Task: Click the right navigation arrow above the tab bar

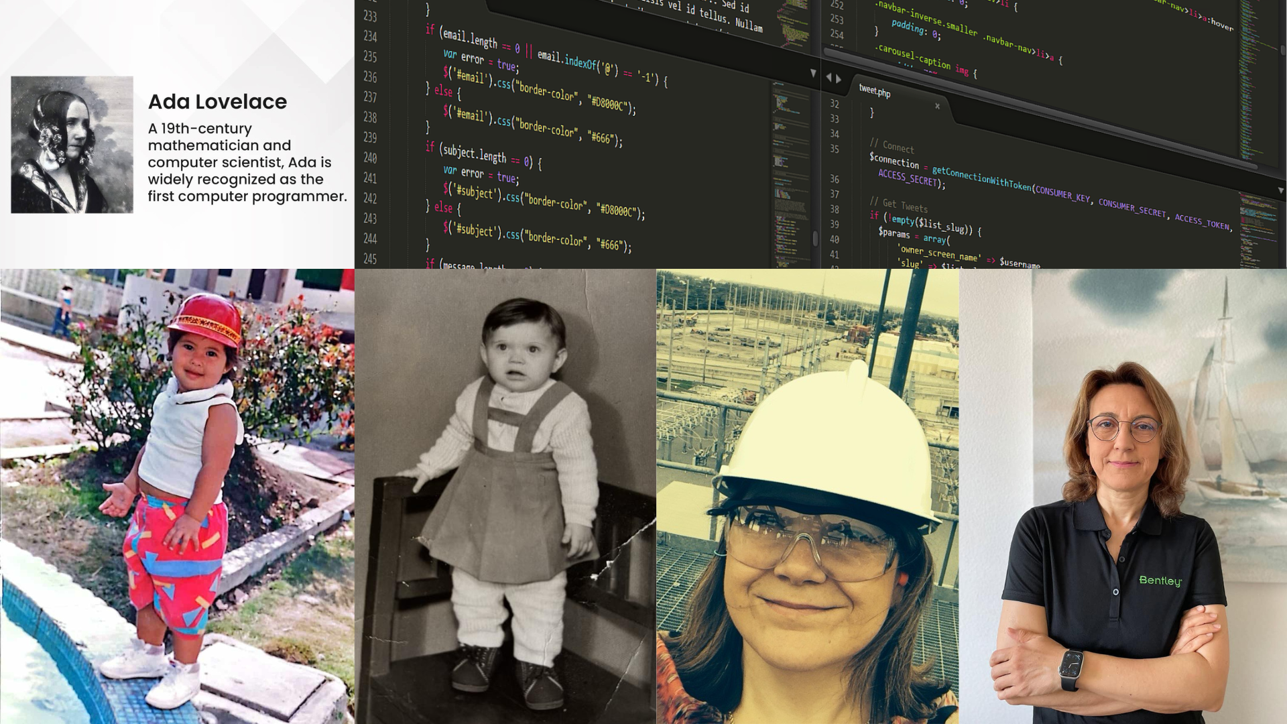Action: point(838,79)
